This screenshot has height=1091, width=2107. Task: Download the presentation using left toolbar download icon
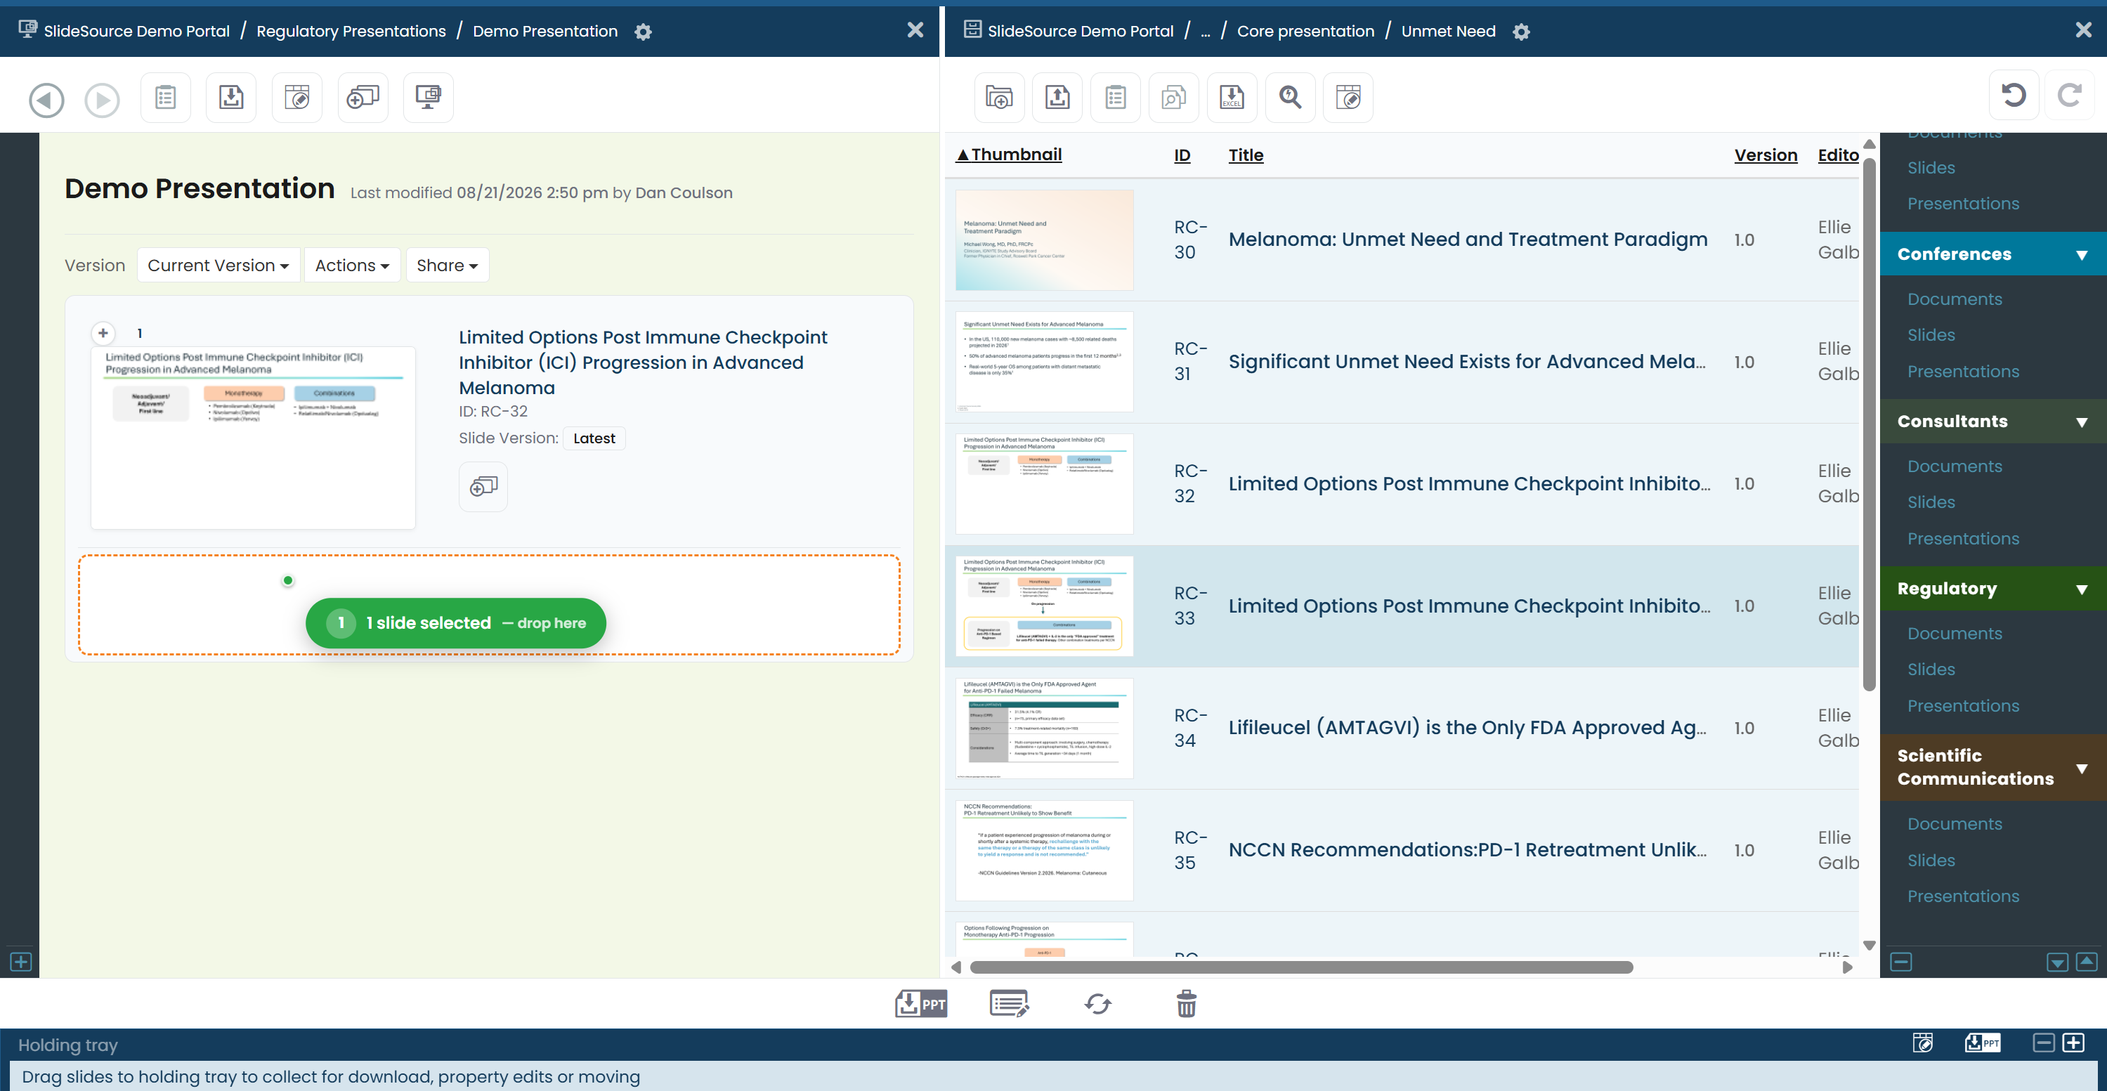pyautogui.click(x=231, y=98)
